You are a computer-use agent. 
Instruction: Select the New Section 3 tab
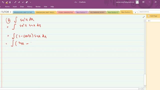[126, 12]
